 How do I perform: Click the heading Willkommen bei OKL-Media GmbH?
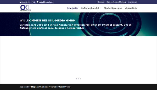(47, 20)
